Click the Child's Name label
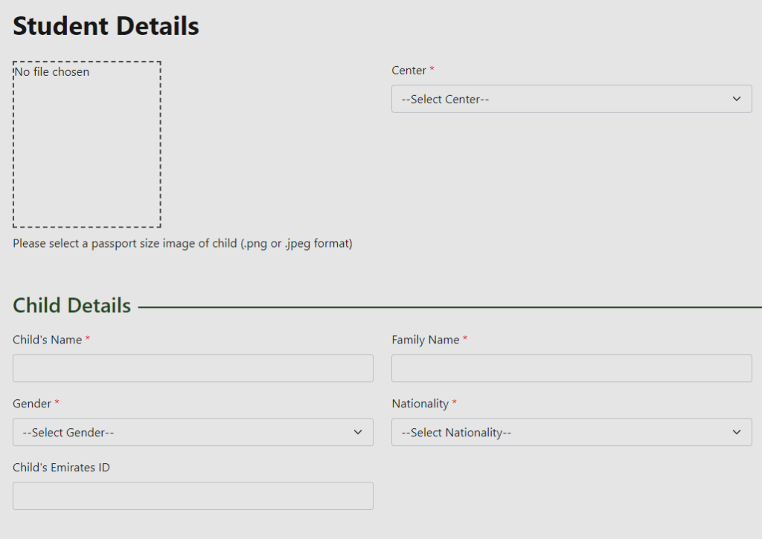This screenshot has width=762, height=539. [47, 340]
